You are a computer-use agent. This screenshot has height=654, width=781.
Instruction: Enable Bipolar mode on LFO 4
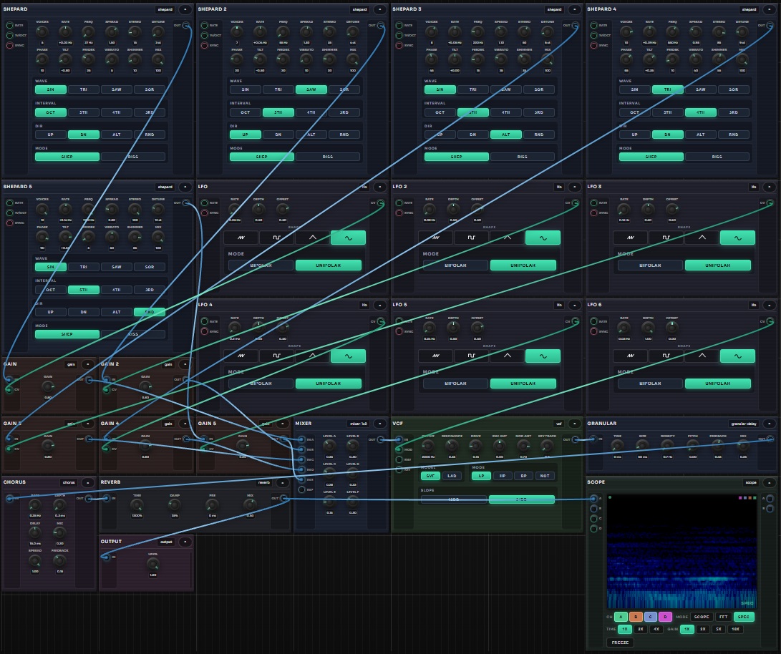click(x=261, y=383)
